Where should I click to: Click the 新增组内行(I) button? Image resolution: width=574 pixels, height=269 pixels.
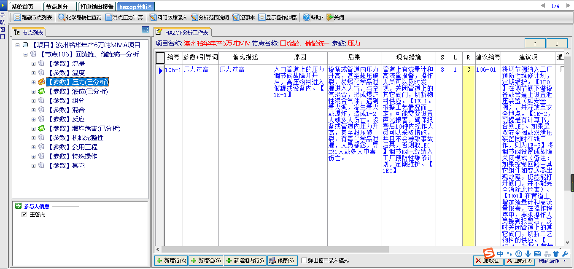(245, 261)
